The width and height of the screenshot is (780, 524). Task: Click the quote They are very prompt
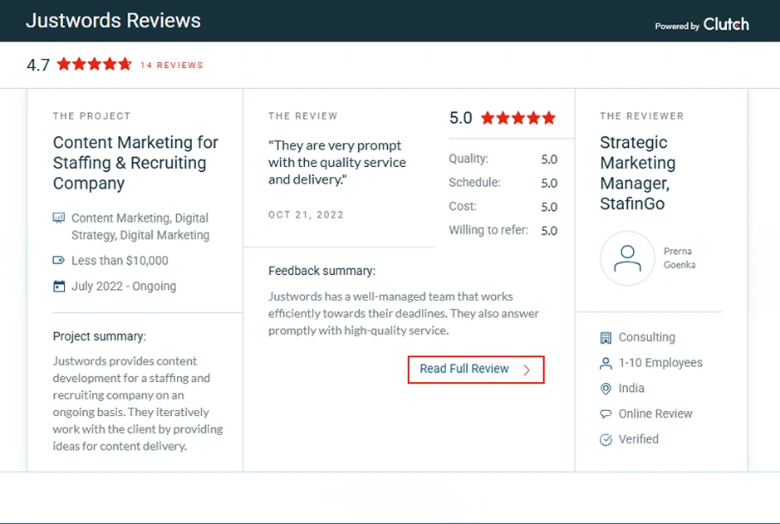[337, 163]
